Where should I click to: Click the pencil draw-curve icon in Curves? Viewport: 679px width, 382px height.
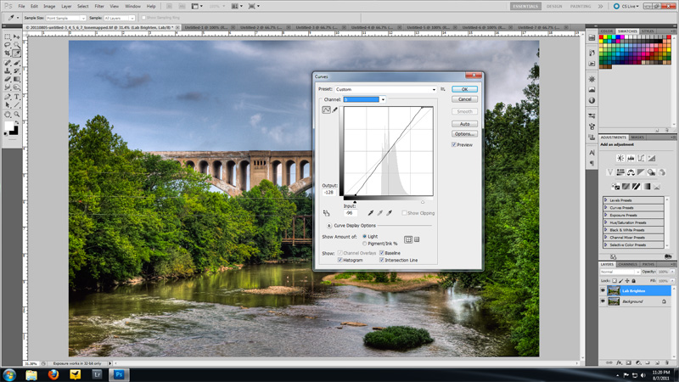(334, 110)
